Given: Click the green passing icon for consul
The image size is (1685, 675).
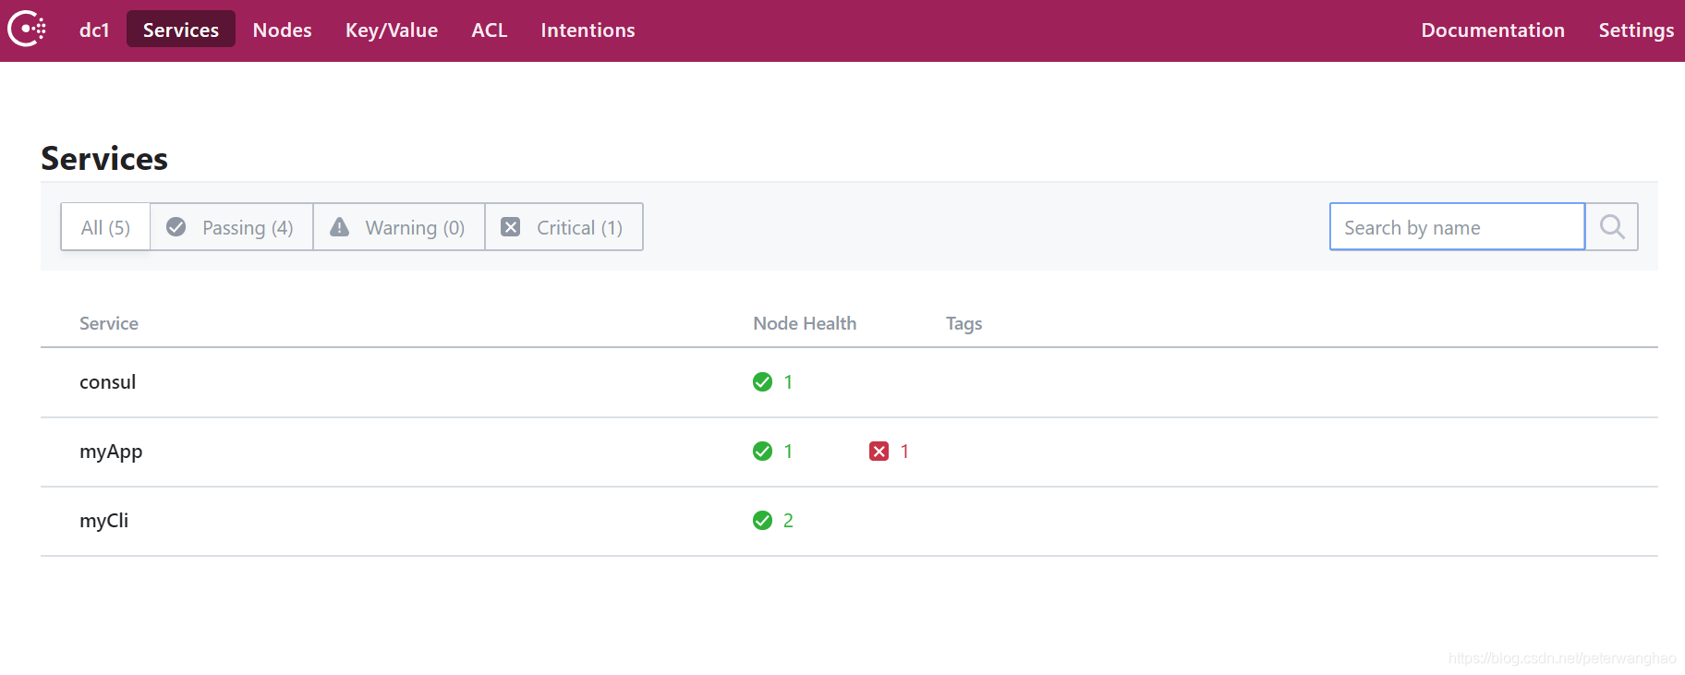Looking at the screenshot, I should pyautogui.click(x=762, y=382).
